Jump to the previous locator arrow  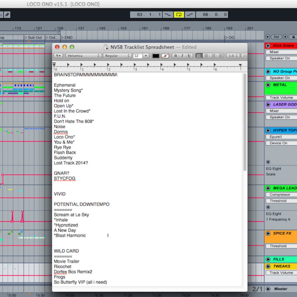click(268, 37)
